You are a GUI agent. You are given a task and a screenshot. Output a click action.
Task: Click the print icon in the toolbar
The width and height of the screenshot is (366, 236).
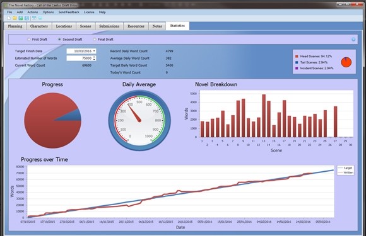[34, 18]
